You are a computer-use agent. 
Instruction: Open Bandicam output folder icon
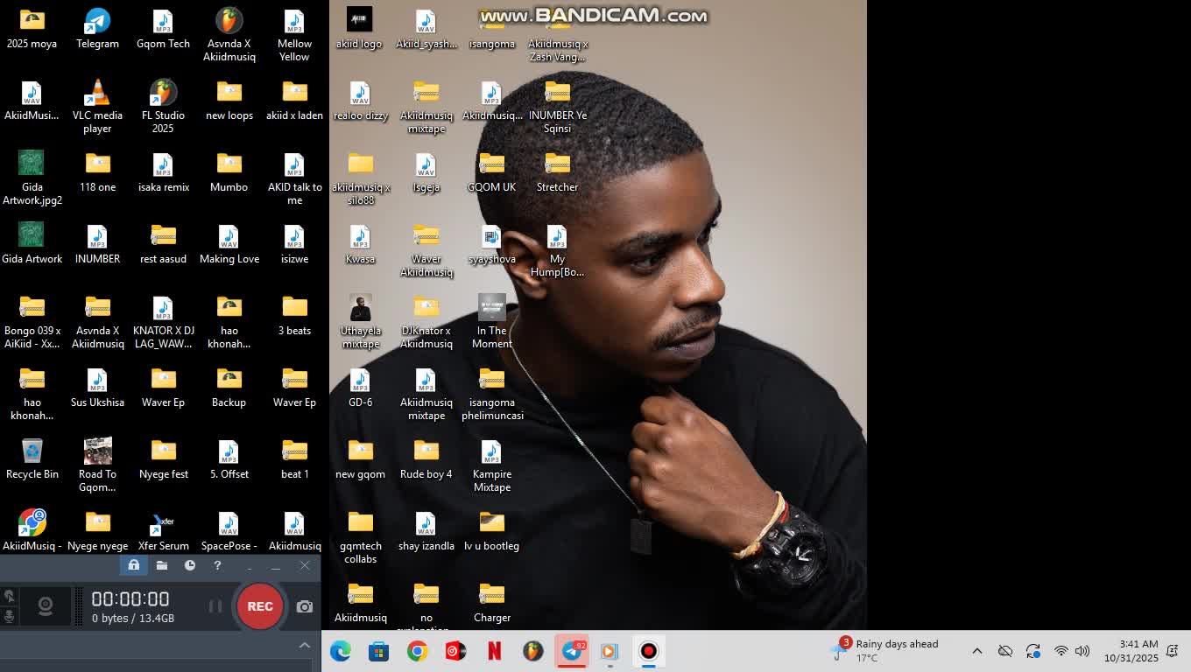pyautogui.click(x=162, y=565)
